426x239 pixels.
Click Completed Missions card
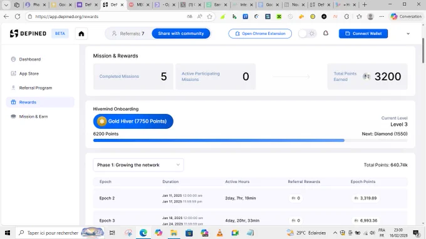click(133, 76)
